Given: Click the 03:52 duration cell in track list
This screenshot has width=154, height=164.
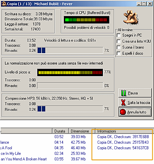Looking at the screenshot, I should (59, 137).
